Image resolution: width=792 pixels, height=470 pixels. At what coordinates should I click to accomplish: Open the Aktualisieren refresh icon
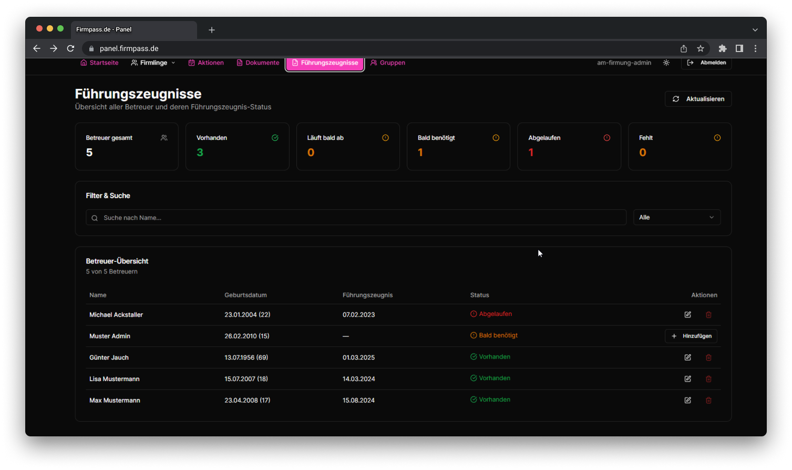click(x=676, y=99)
